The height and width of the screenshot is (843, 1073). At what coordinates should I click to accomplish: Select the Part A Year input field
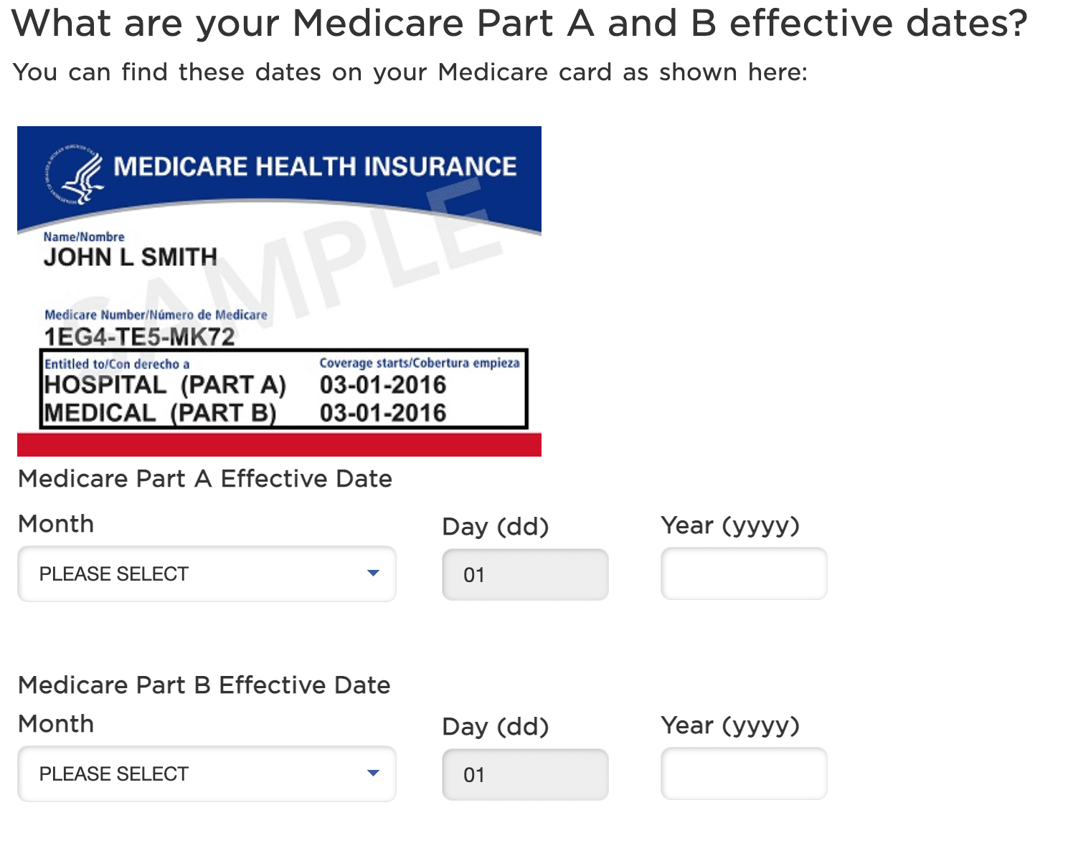click(744, 573)
